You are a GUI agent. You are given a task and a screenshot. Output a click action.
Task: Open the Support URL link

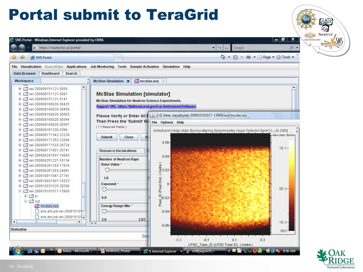(146, 106)
